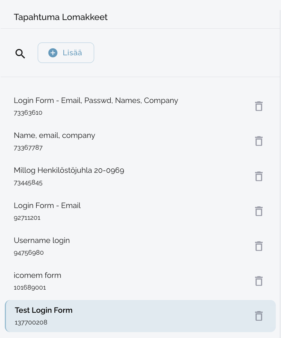The width and height of the screenshot is (281, 338).
Task: Delete the Username login form
Action: (x=259, y=246)
